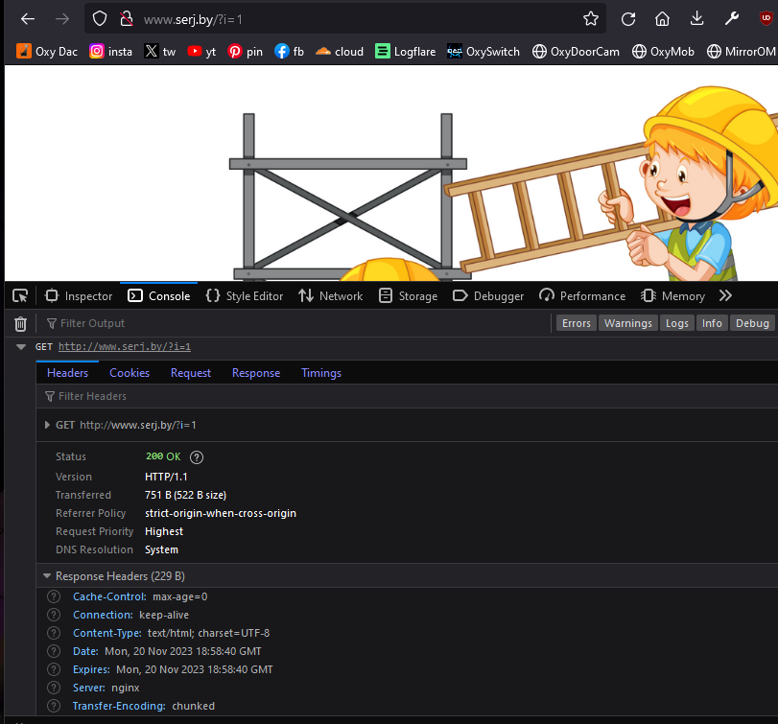Toggle the Errors filter in console

(576, 323)
